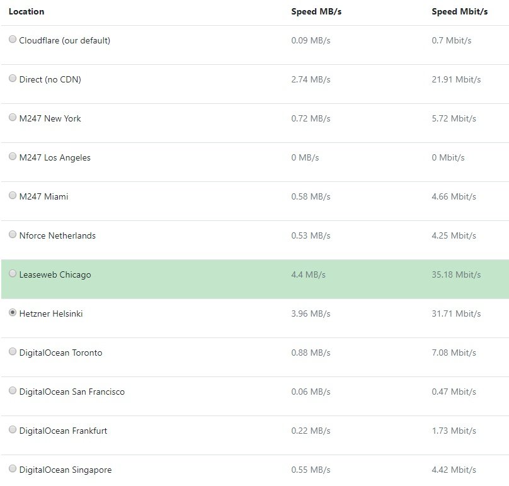The width and height of the screenshot is (509, 486).
Task: Click the M247 New York label
Action: click(50, 118)
